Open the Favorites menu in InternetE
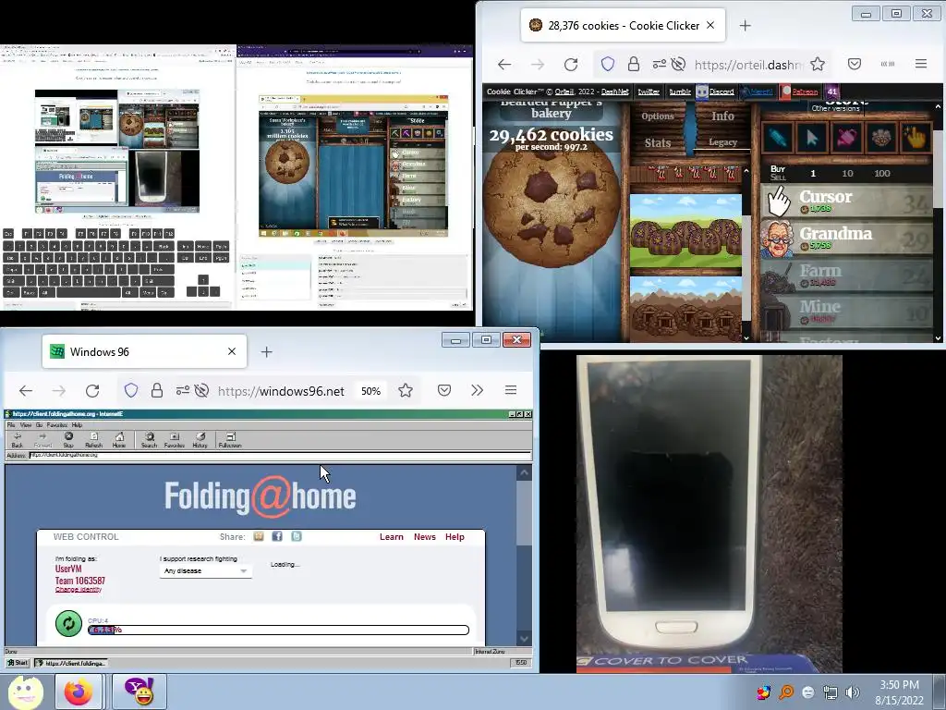This screenshot has height=710, width=946. pos(56,425)
